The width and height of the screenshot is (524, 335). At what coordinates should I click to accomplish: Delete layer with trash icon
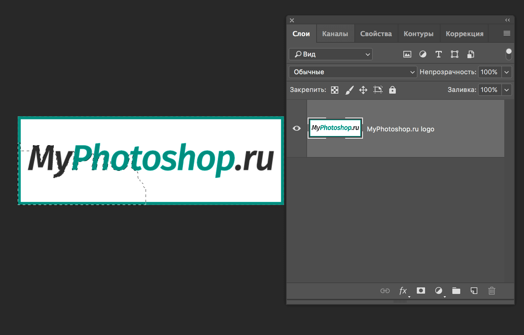[491, 291]
